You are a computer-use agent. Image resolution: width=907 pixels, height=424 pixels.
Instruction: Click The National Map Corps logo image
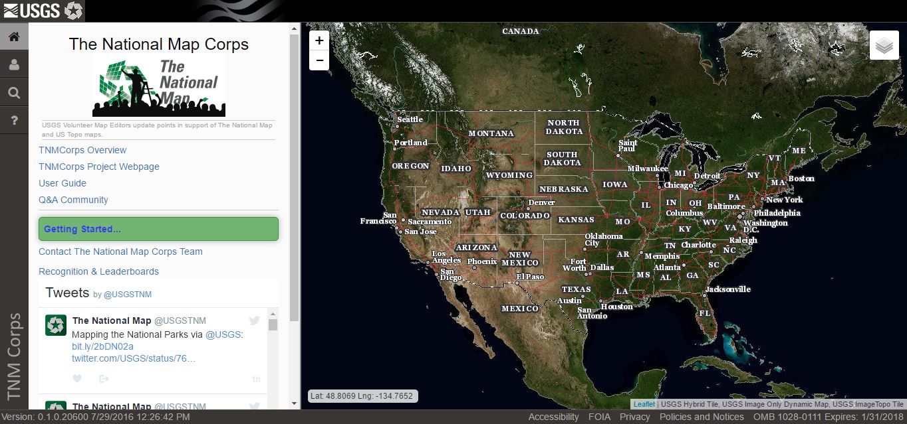(x=159, y=84)
